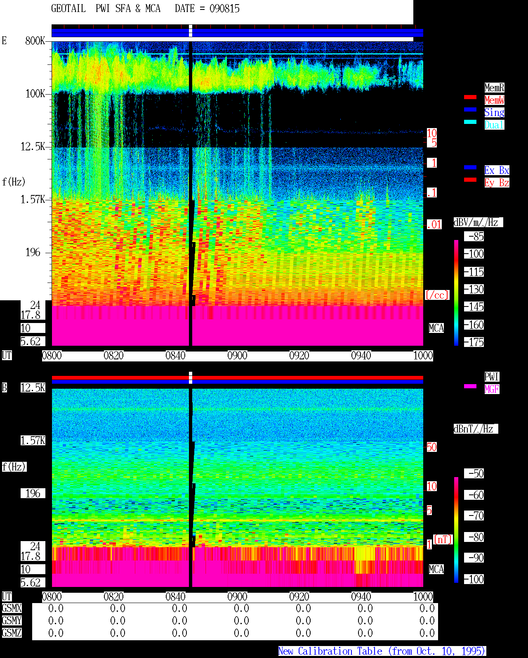Select the 'Ey Bz' legend label
This screenshot has height=658, width=528.
pos(497,183)
